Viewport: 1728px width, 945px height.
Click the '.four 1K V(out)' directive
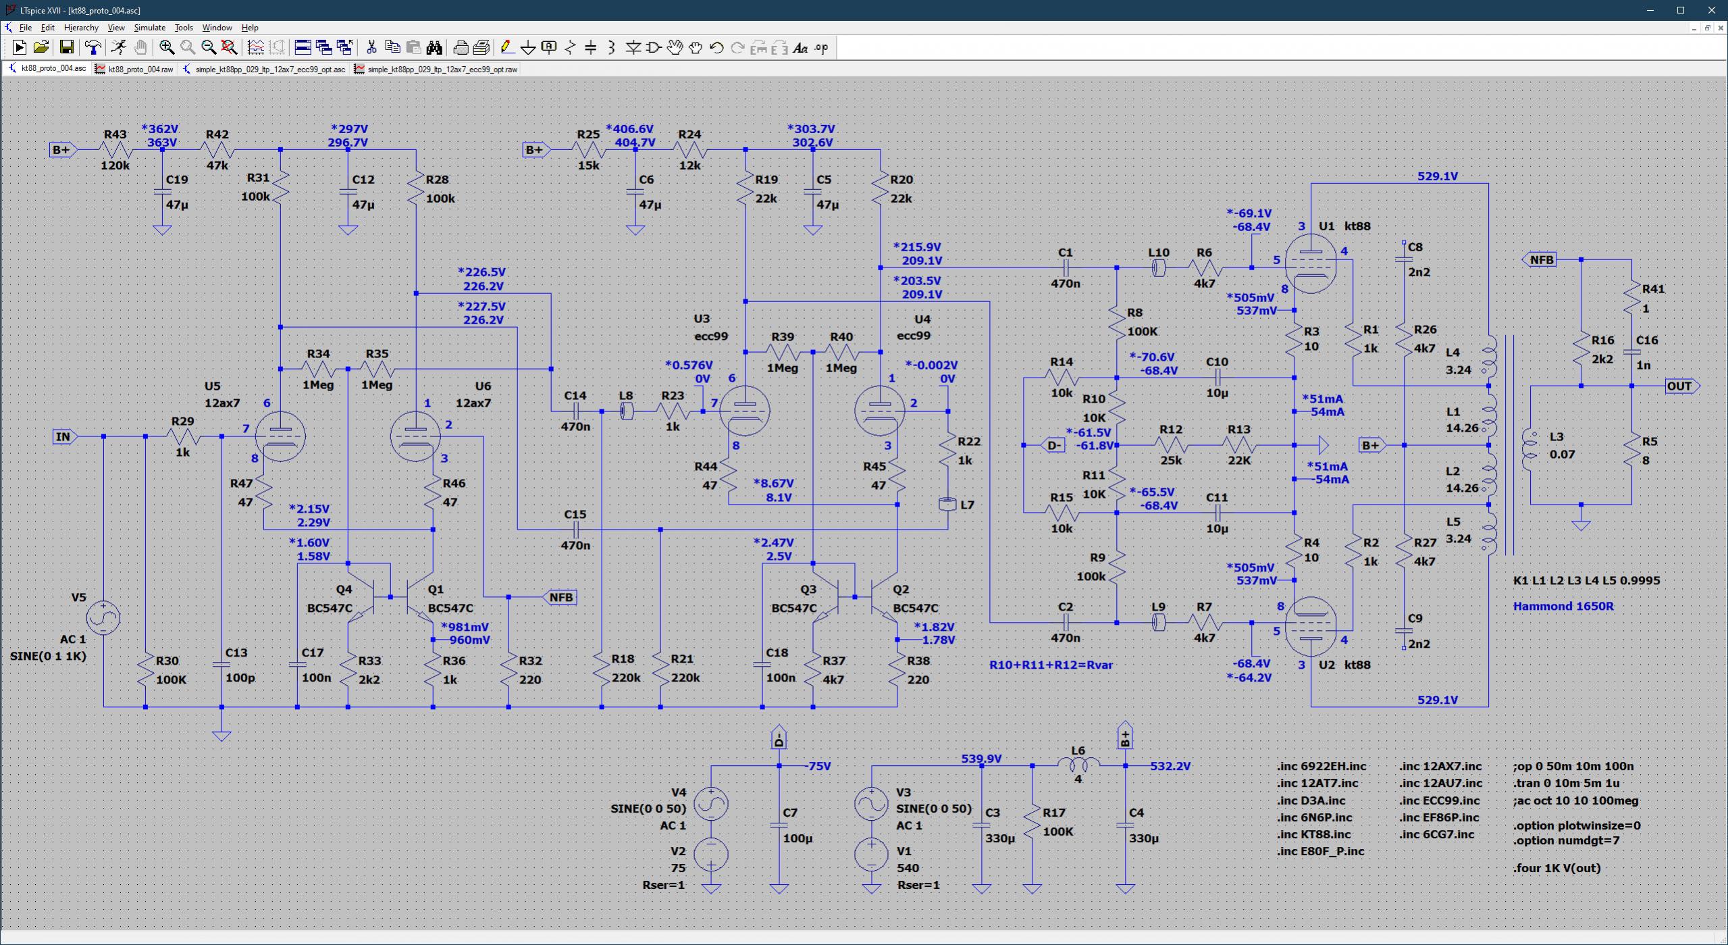[x=1556, y=868]
